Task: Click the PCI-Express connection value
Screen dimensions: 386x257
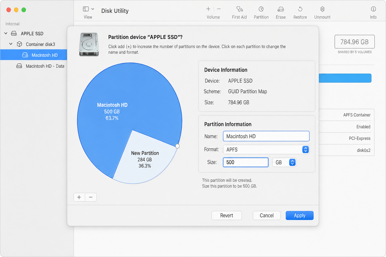Action: [x=360, y=138]
